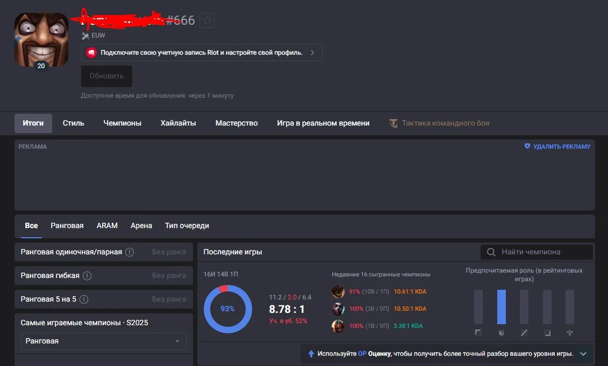Click the Teamfight Tactics logo icon

tap(393, 123)
